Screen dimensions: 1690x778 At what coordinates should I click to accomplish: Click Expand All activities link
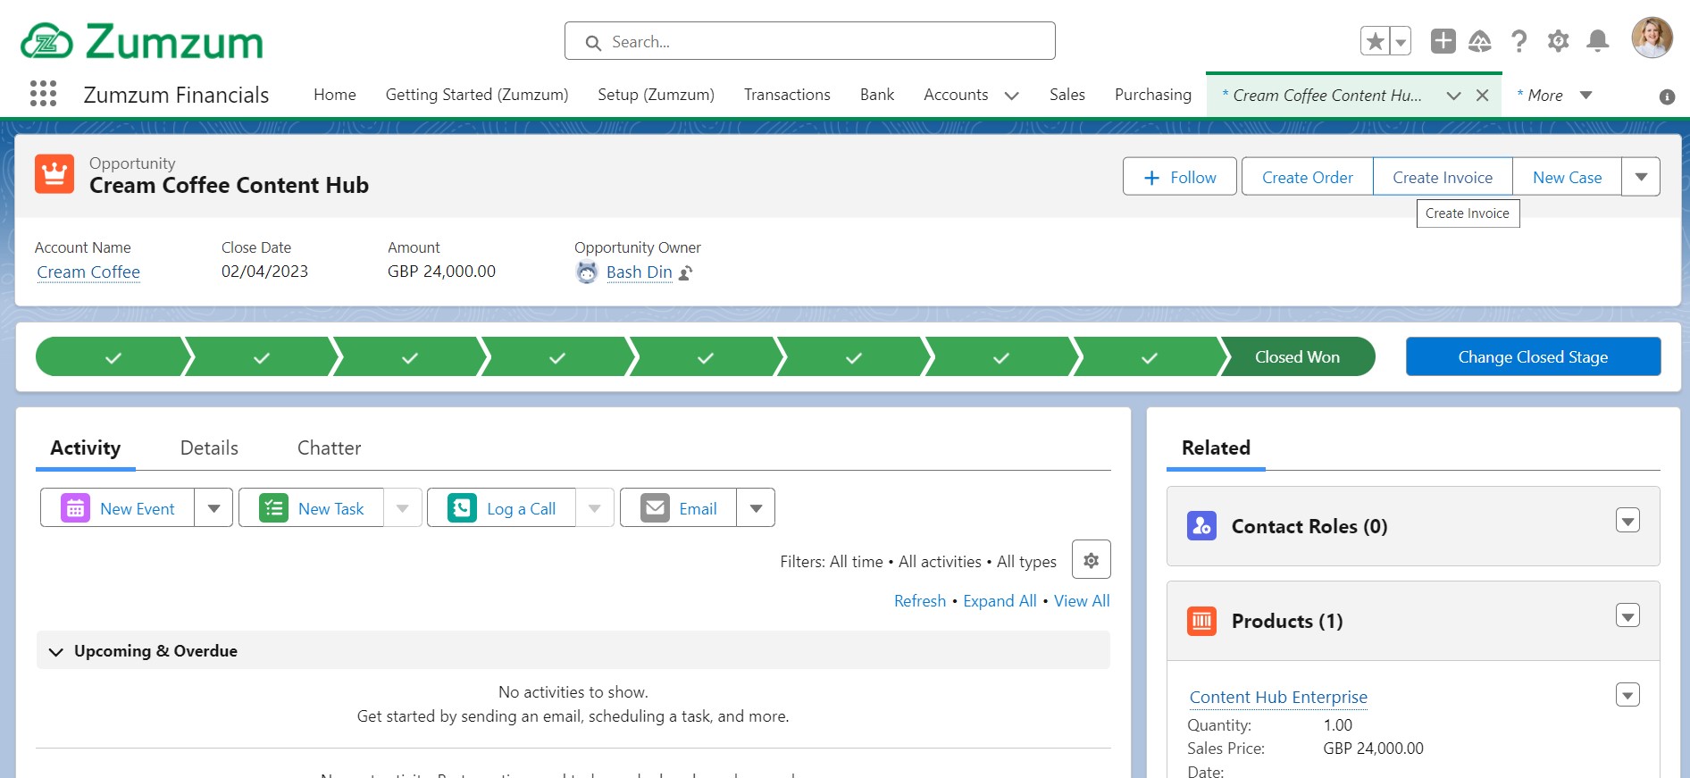tap(1000, 600)
